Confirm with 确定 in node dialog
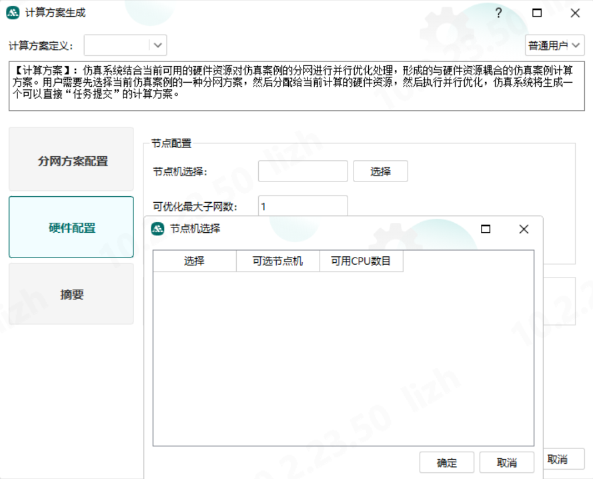The image size is (593, 479). (x=447, y=462)
